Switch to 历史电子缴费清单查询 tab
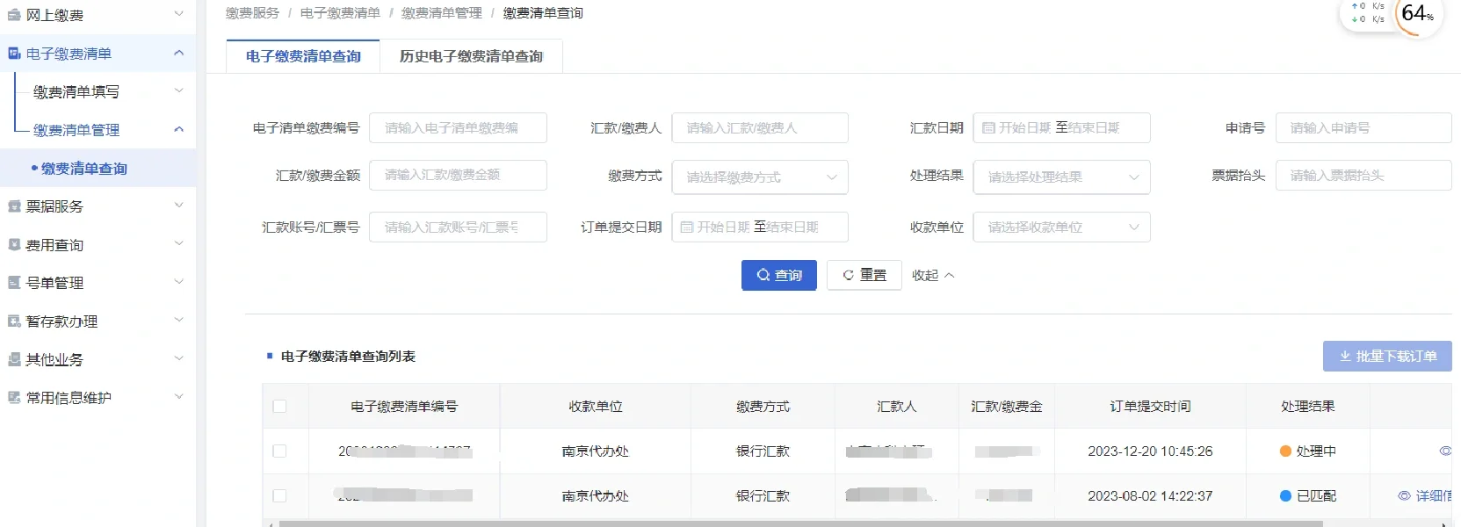The height and width of the screenshot is (527, 1461). [x=471, y=56]
